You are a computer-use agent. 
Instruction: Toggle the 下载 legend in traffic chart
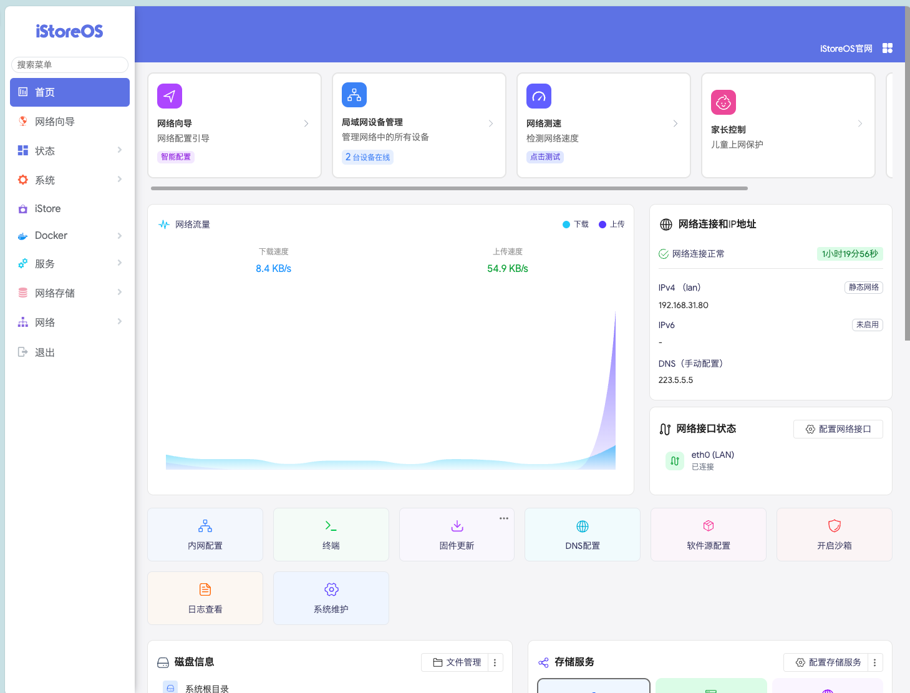tap(576, 225)
